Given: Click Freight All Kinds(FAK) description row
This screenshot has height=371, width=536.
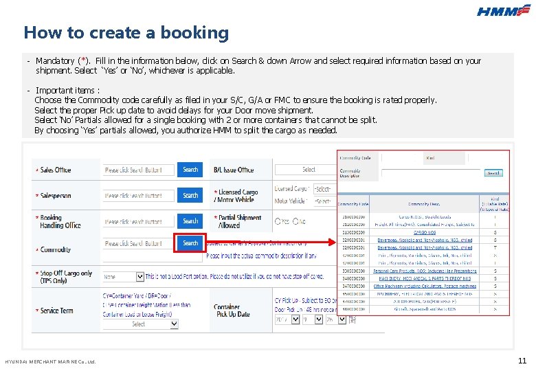Looking at the screenshot, I should [425, 225].
